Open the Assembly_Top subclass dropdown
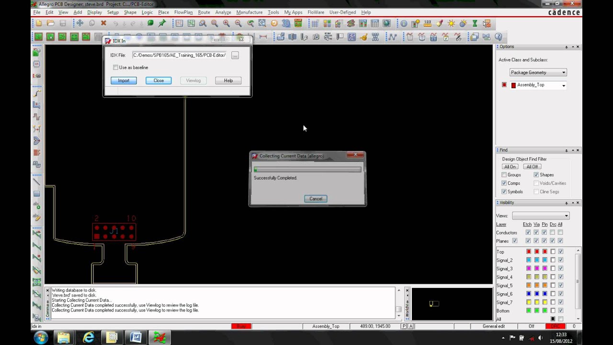This screenshot has width=613, height=345. click(x=538, y=85)
